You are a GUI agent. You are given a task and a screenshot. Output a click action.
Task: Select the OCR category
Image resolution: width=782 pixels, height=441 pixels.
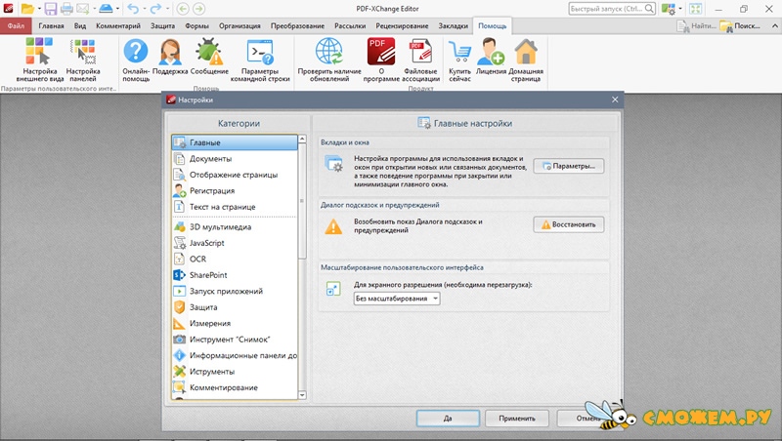(235, 259)
